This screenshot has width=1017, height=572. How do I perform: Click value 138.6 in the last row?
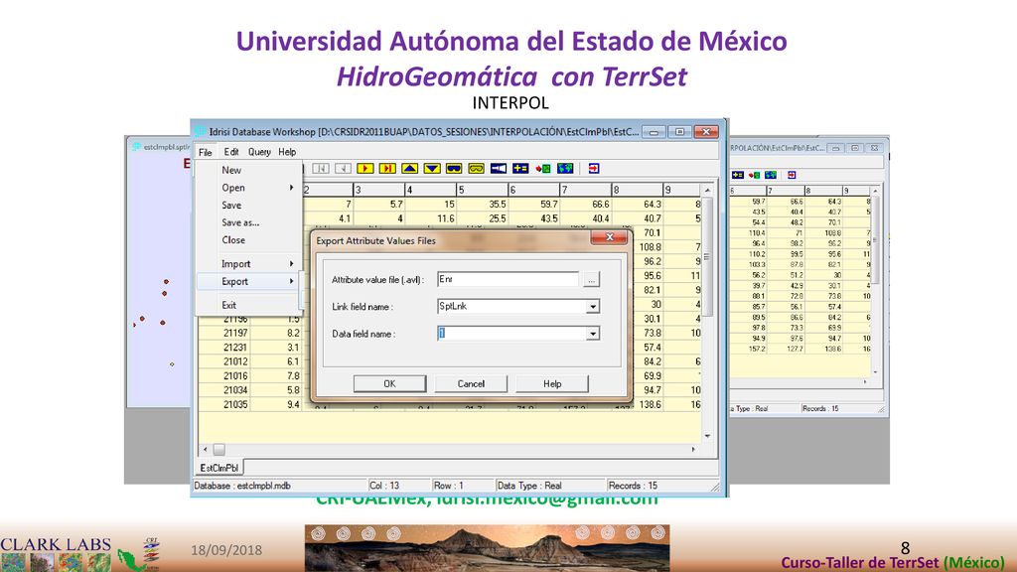pos(650,405)
